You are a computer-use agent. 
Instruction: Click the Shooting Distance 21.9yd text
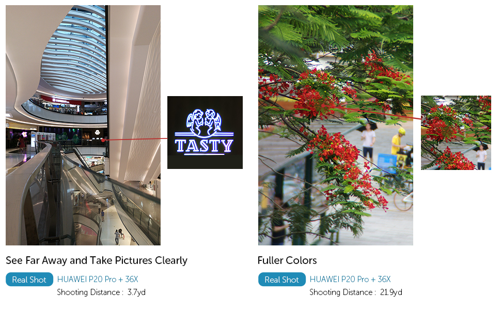[356, 292]
